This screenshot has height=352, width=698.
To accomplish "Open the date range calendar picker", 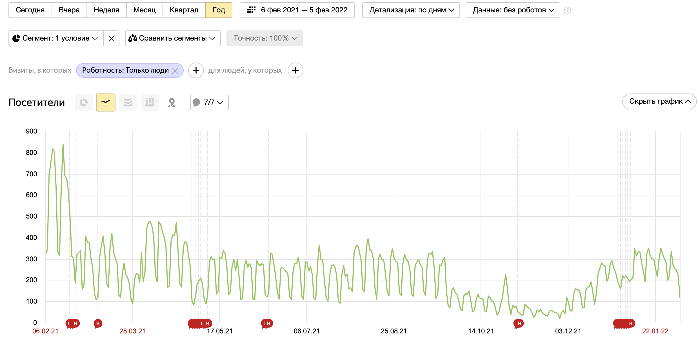I will pyautogui.click(x=297, y=10).
